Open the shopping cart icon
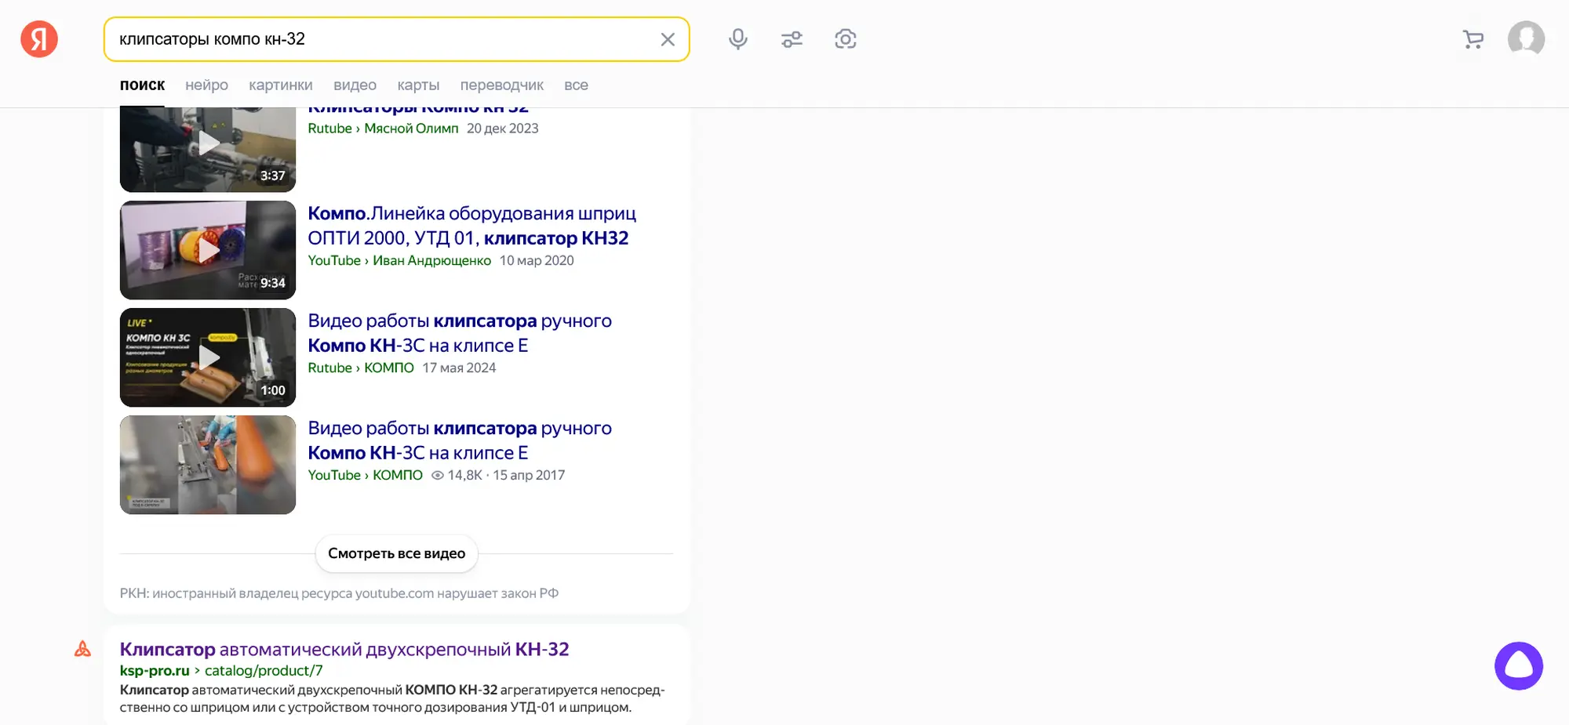Screen dimensions: 1569x725 [1473, 39]
